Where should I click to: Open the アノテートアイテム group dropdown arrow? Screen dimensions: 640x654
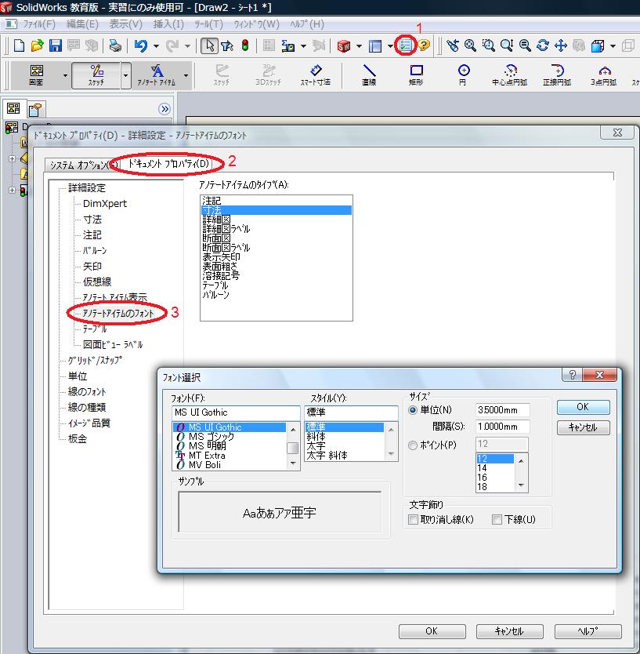tap(186, 75)
